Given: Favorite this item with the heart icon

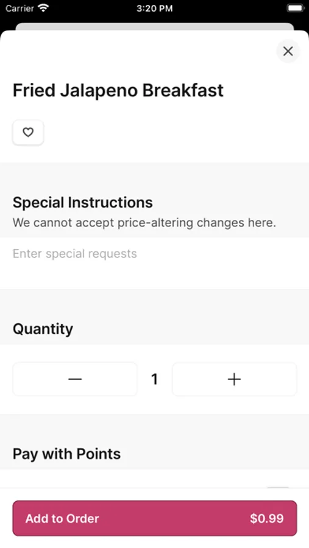Looking at the screenshot, I should (x=28, y=133).
